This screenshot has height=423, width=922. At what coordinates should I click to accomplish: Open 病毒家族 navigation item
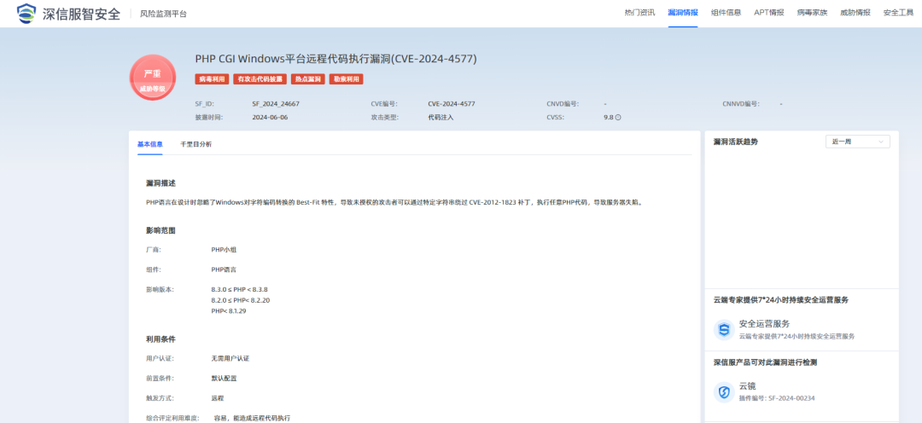(x=812, y=13)
